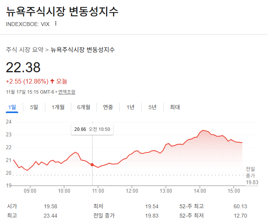Image resolution: width=268 pixels, height=223 pixels.
Task: Switch to the 5일 tab
Action: [34, 107]
